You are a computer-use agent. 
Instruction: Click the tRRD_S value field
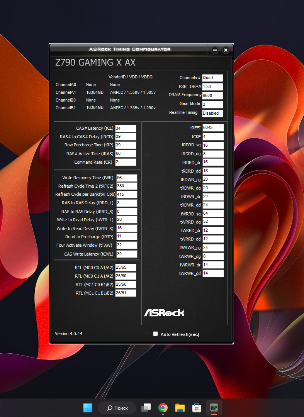pos(127,212)
